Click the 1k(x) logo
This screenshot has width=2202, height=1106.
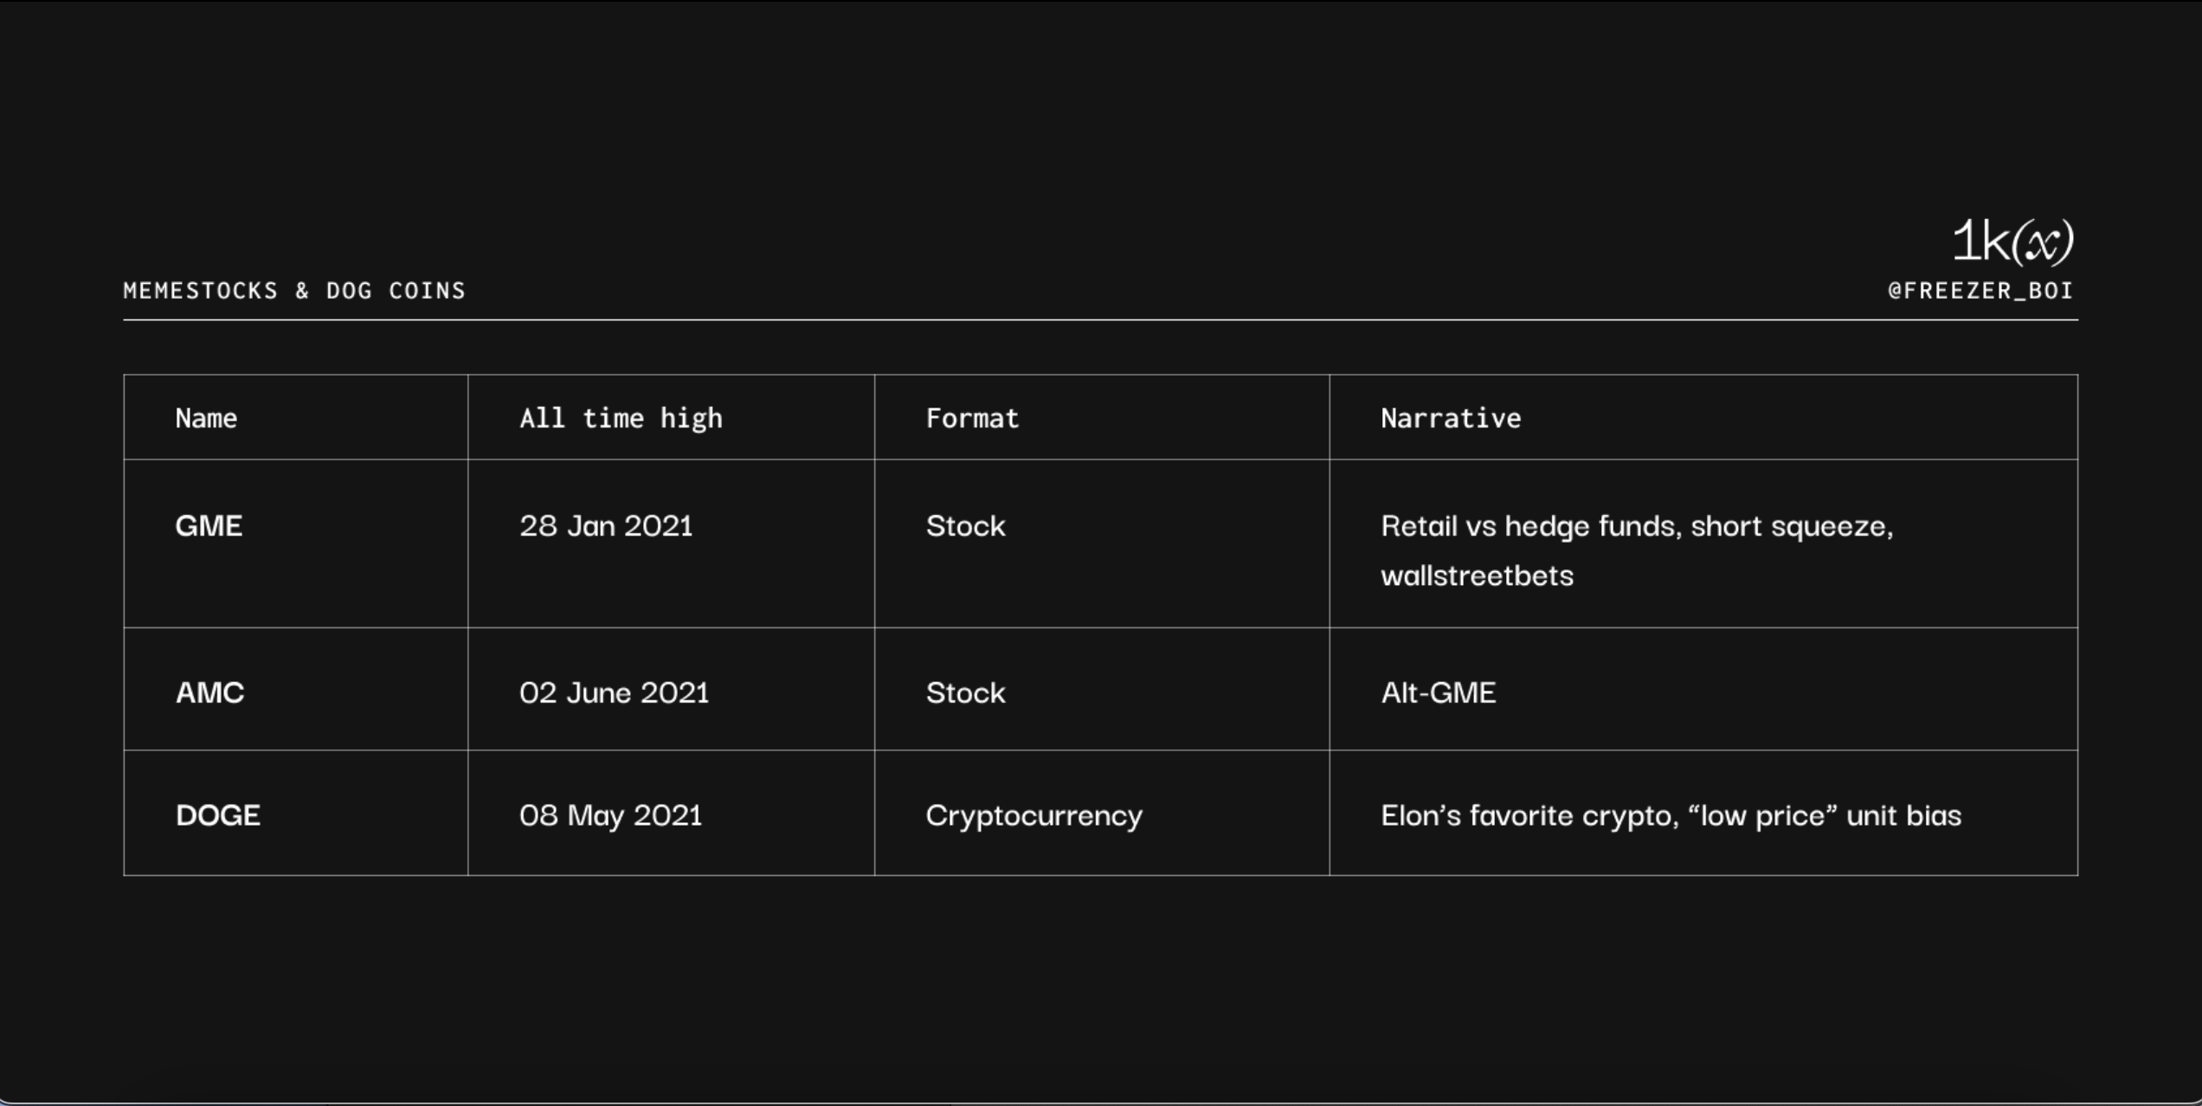[2012, 241]
